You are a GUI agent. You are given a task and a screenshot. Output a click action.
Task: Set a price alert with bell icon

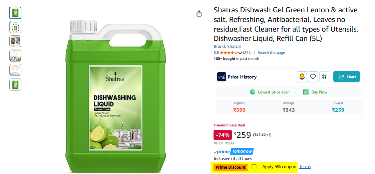[x=302, y=77]
